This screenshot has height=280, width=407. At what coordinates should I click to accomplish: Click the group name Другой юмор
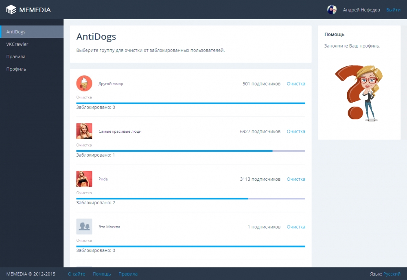click(x=111, y=83)
